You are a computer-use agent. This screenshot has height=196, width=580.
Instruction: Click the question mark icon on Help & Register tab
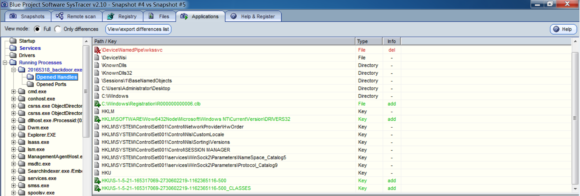coord(234,16)
